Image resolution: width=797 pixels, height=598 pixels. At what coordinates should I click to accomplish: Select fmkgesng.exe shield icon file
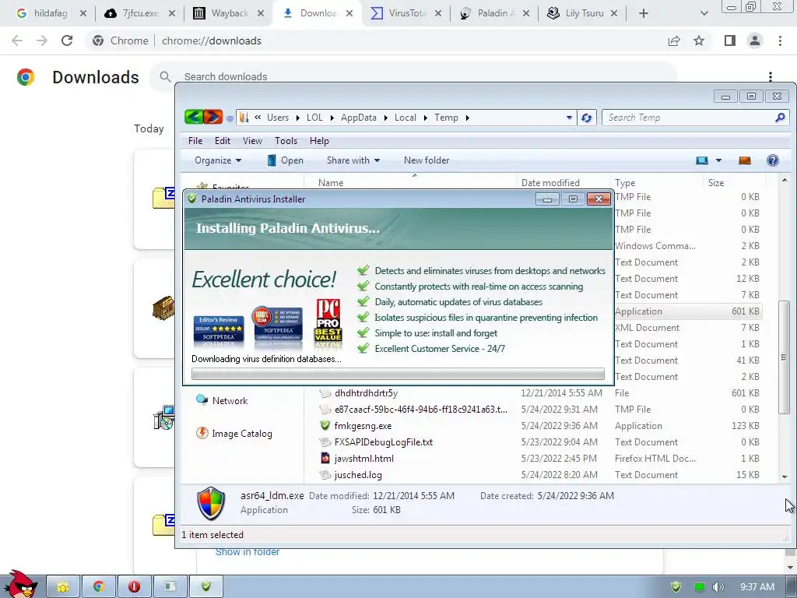(x=325, y=426)
